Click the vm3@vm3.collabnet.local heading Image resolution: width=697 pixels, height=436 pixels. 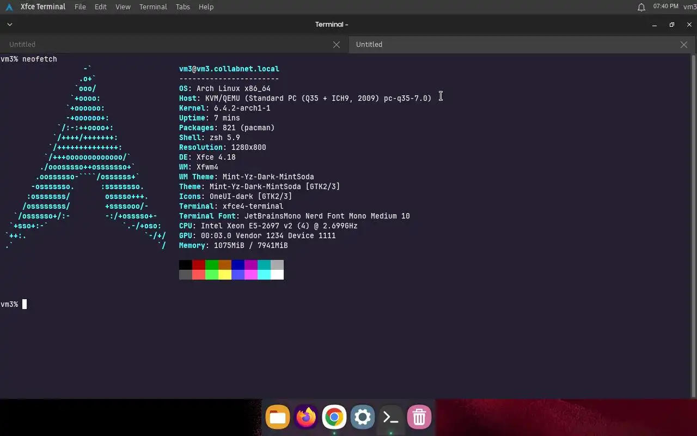click(x=229, y=69)
